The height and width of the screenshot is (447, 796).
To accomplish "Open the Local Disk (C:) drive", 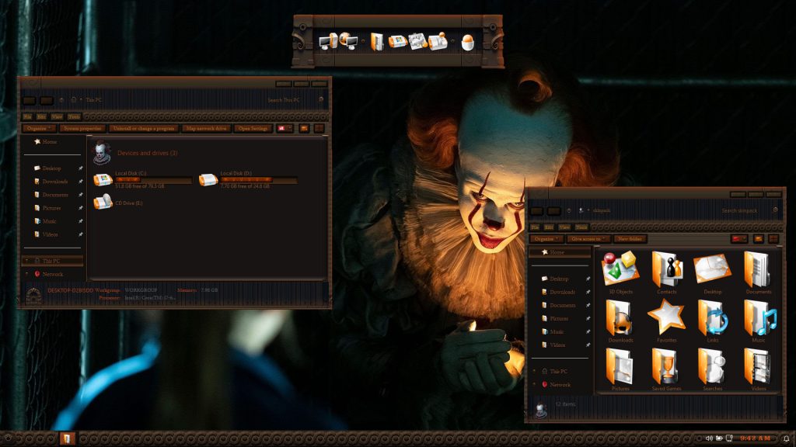I will pyautogui.click(x=103, y=180).
